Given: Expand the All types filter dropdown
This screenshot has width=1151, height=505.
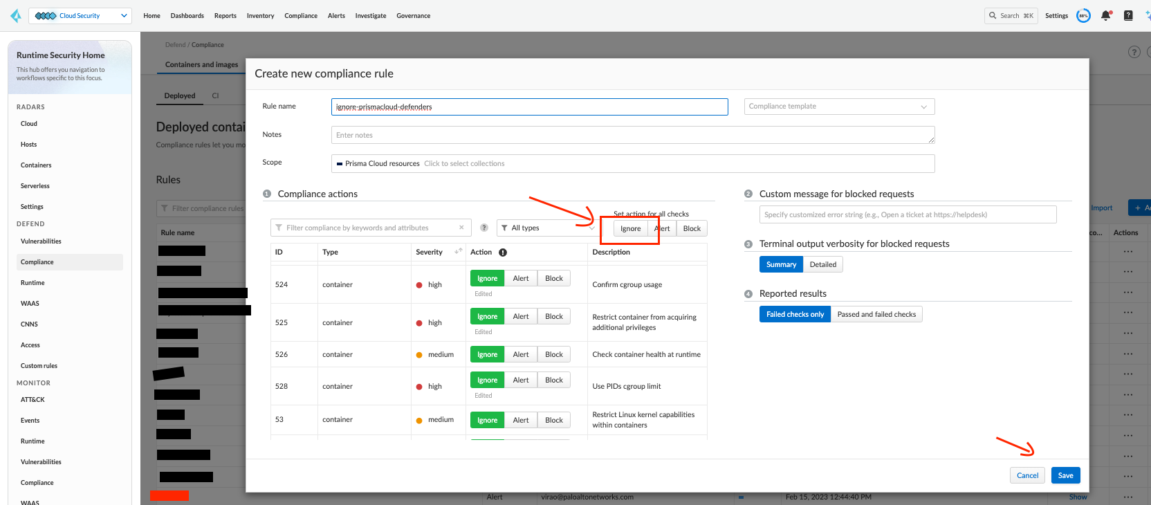Looking at the screenshot, I should pos(548,228).
